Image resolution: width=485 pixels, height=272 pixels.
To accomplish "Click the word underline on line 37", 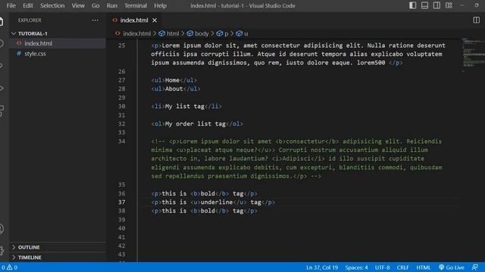I will [217, 202].
